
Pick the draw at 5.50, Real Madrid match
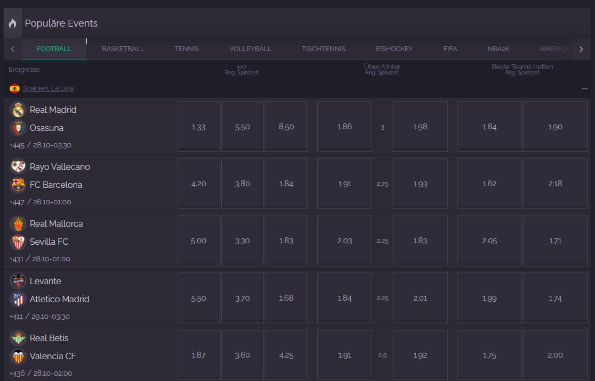click(243, 127)
